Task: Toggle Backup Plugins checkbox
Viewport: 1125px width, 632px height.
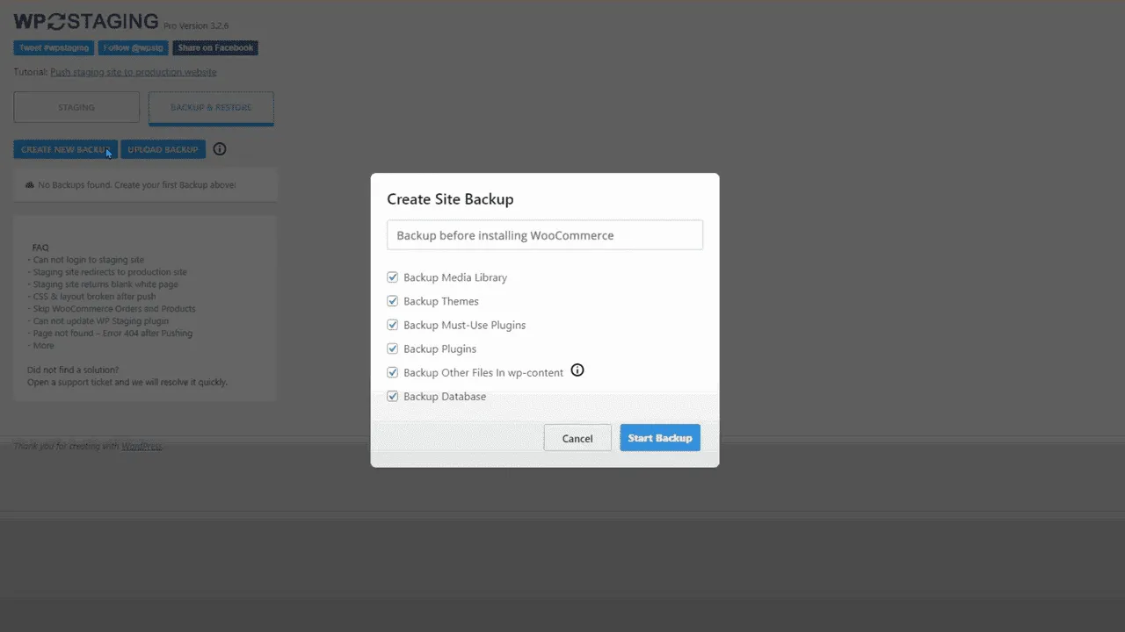Action: (x=393, y=348)
